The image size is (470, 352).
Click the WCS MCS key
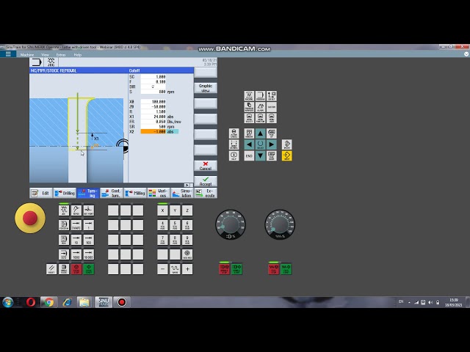point(187,254)
